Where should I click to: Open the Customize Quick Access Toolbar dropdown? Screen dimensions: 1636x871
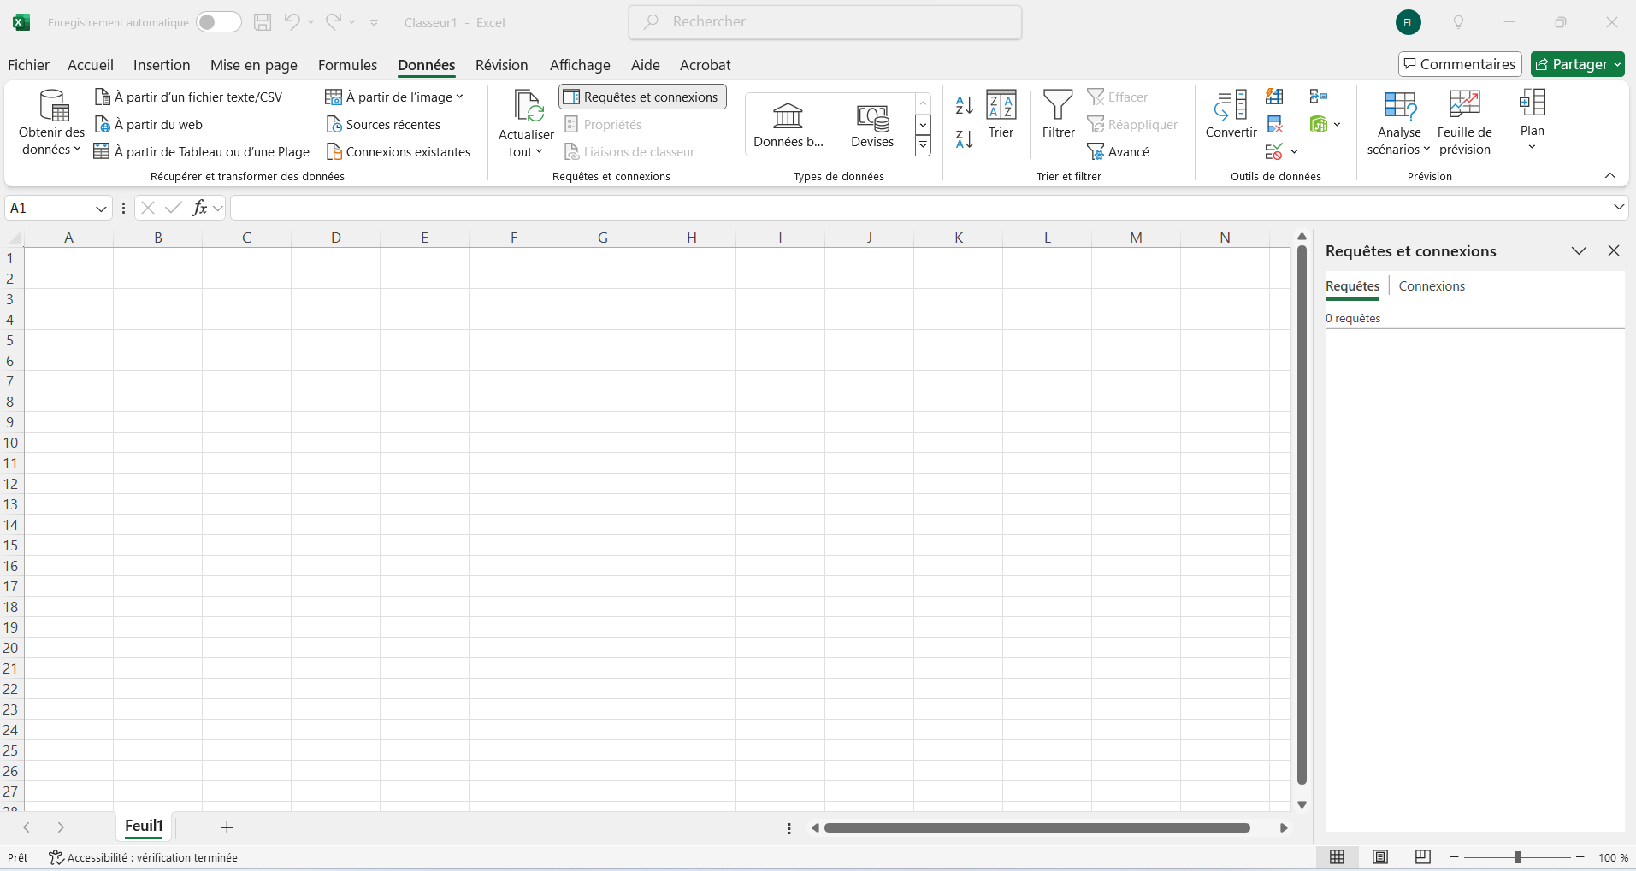(374, 22)
